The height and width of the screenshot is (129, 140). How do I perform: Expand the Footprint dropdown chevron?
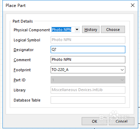point(122,70)
